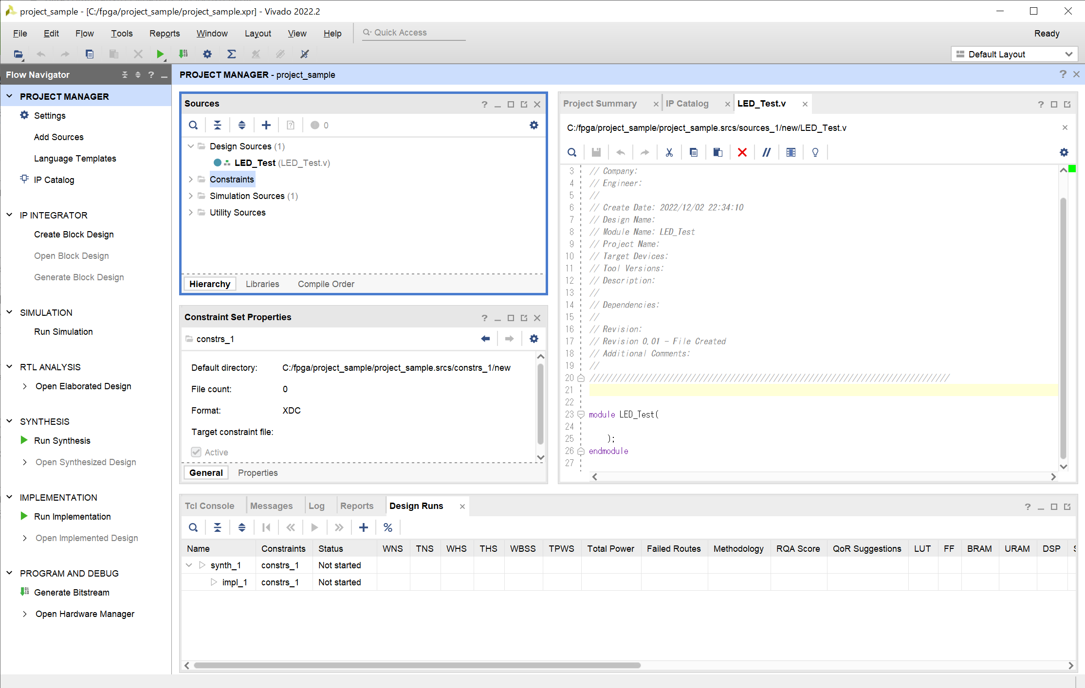Click the plus Add Sources icon

click(266, 125)
